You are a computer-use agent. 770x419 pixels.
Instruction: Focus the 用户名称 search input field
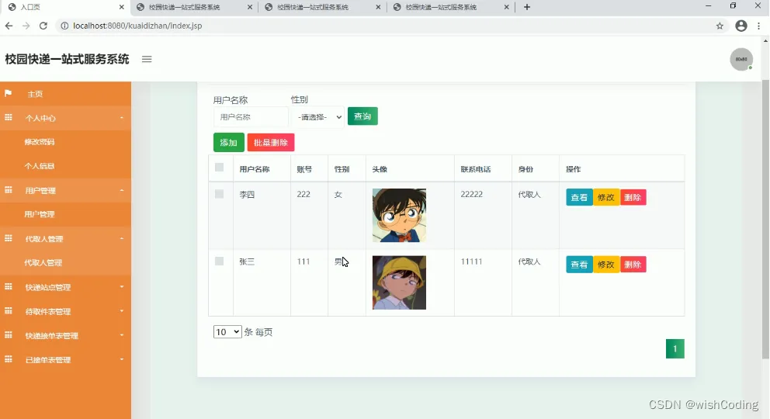point(251,117)
